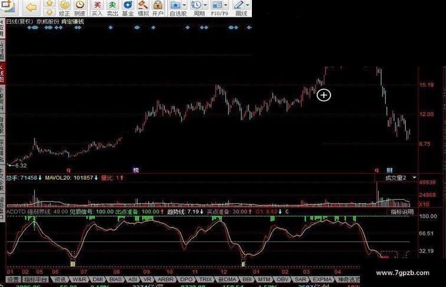This screenshot has height=287, width=446.
Task: Click the F10/F9 info icon
Action: tap(217, 5)
